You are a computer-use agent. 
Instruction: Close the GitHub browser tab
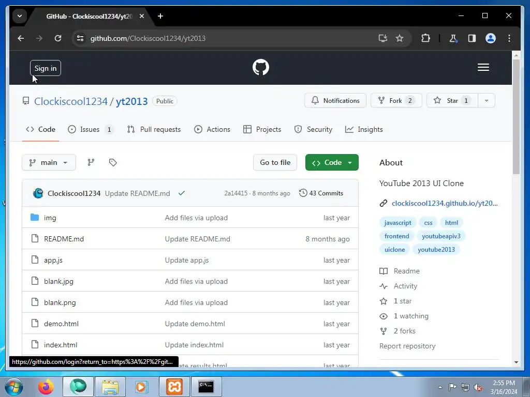[142, 16]
